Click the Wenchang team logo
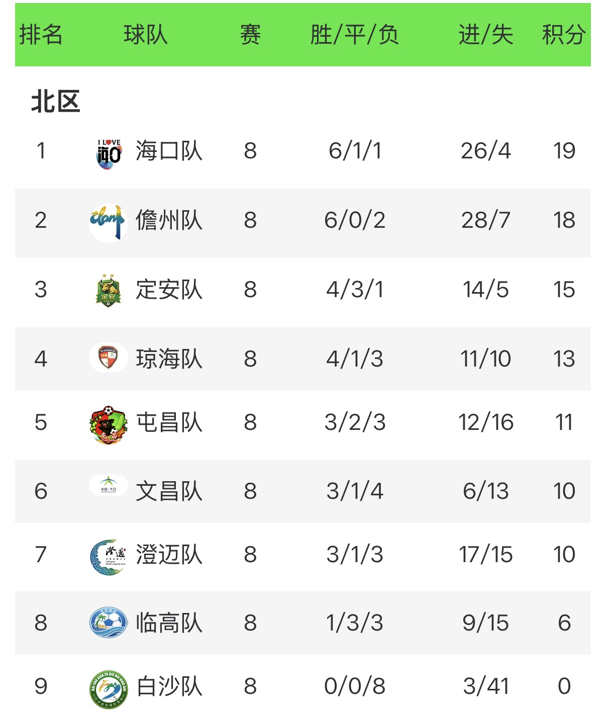The height and width of the screenshot is (714, 606). [x=108, y=486]
